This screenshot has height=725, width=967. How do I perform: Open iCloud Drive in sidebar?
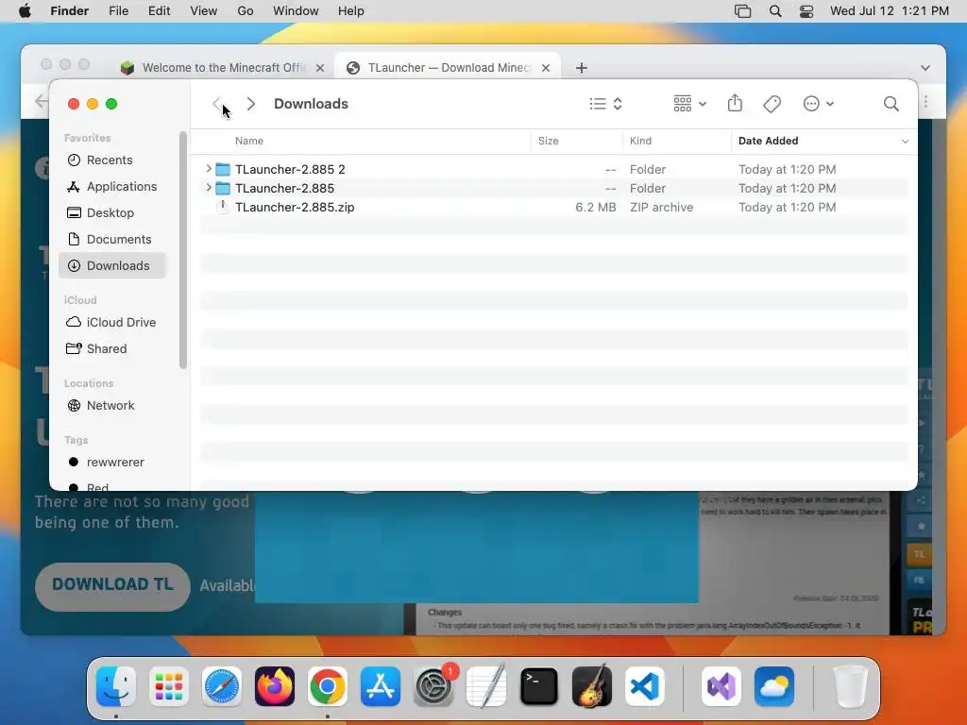113,323
